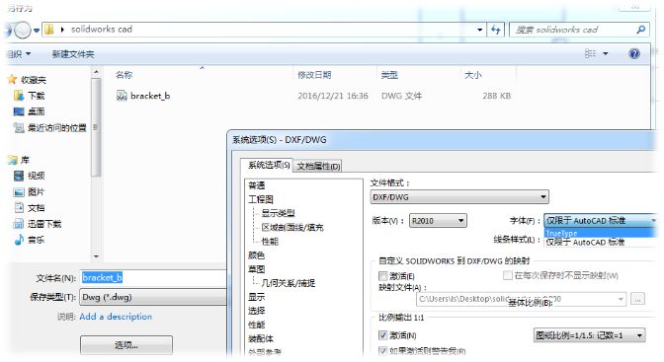Toggle 在每次保存时不显示映射 checkbox
664x362 pixels.
tap(507, 276)
